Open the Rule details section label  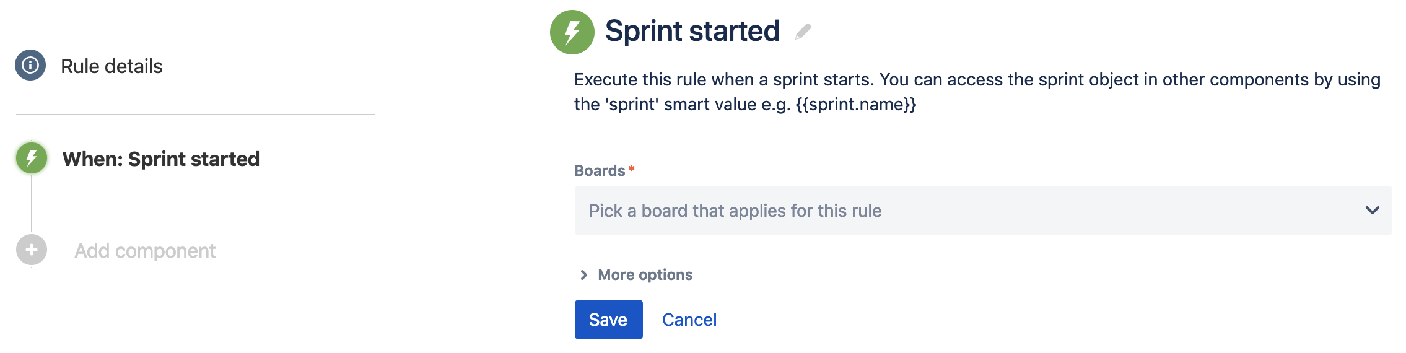pos(111,66)
